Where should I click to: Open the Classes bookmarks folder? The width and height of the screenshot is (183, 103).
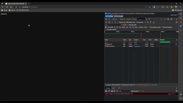[4, 10]
